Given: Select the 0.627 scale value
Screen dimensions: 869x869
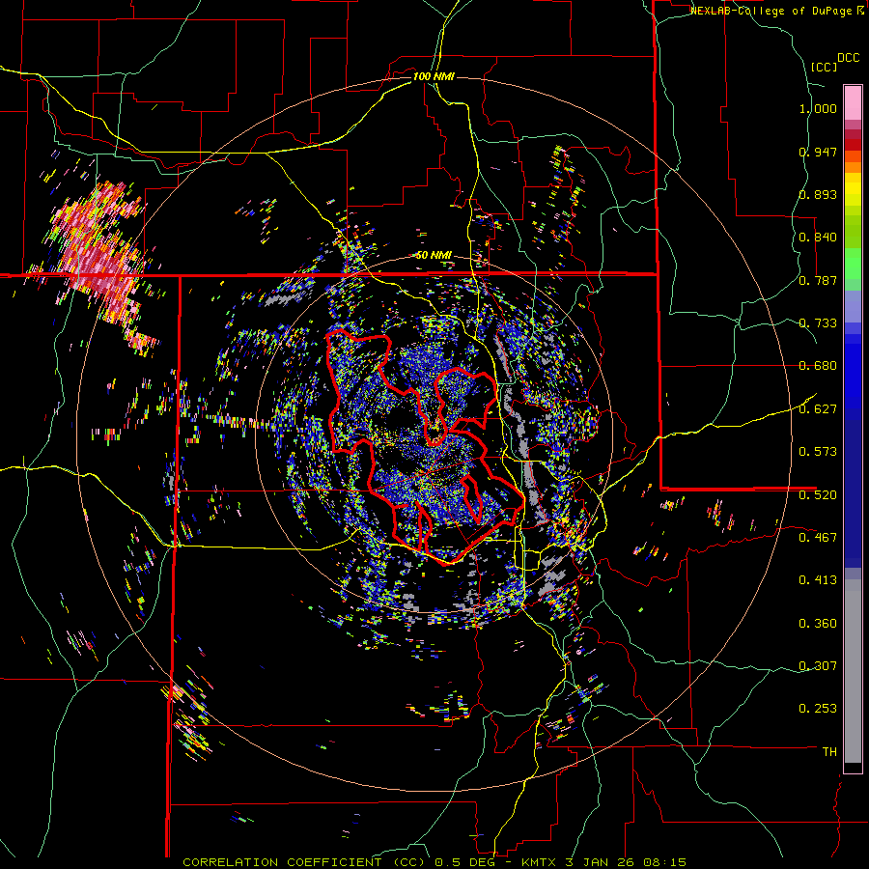Looking at the screenshot, I should coord(818,409).
